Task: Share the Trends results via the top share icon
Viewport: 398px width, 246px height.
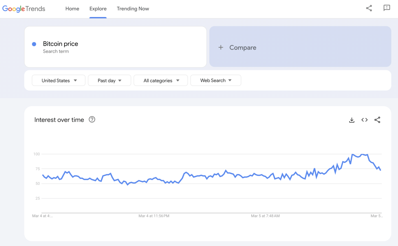Action: (369, 8)
